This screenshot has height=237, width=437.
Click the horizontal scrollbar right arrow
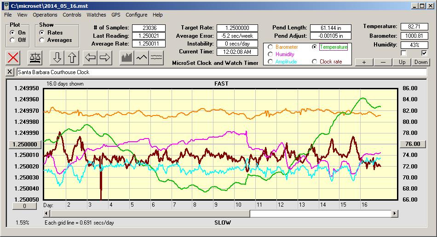(394, 214)
